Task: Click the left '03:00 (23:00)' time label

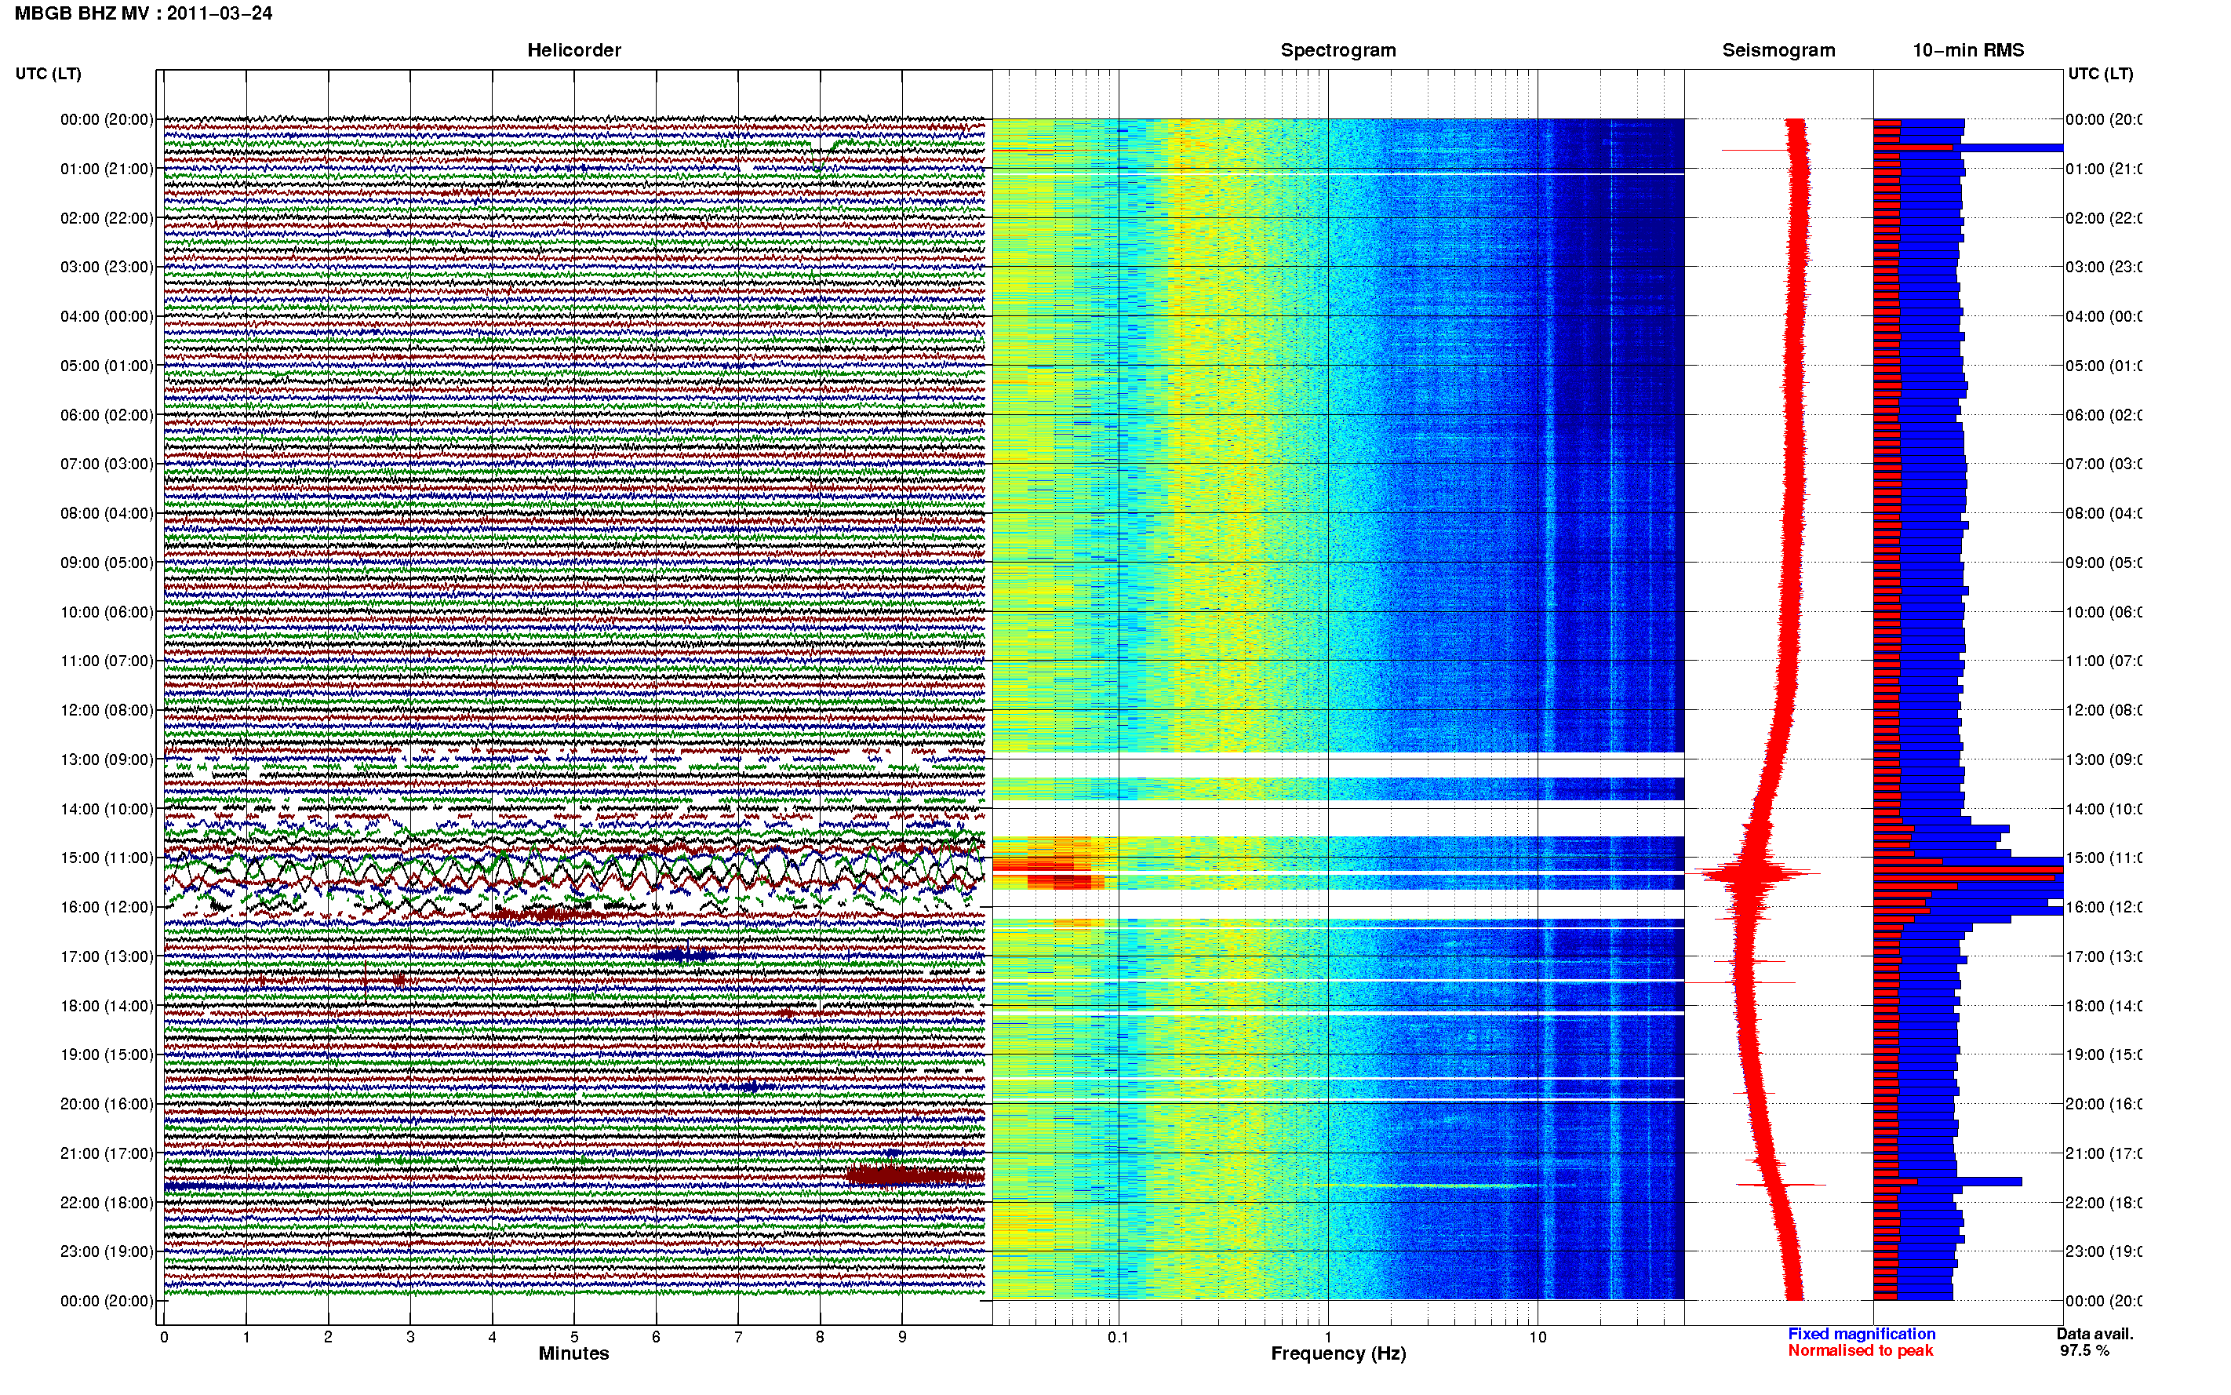Action: pyautogui.click(x=107, y=267)
